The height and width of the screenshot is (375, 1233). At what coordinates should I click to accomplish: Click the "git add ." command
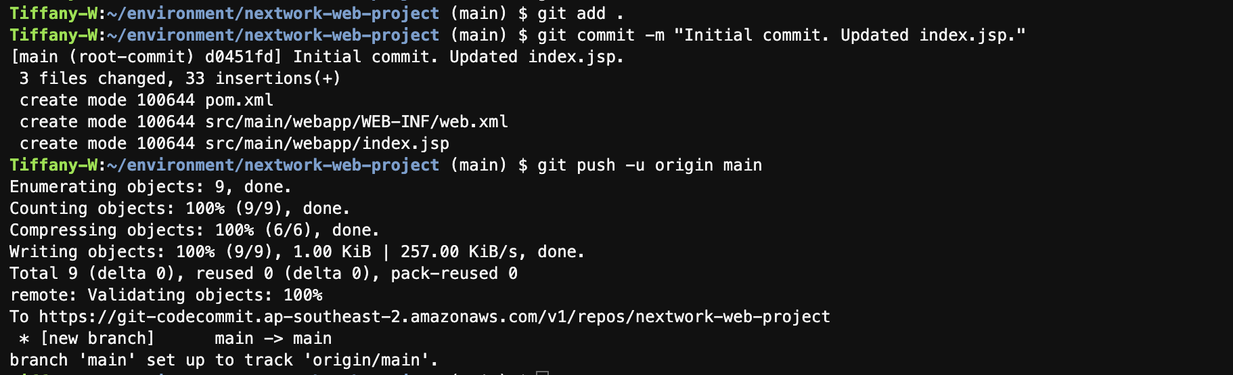[x=580, y=14]
